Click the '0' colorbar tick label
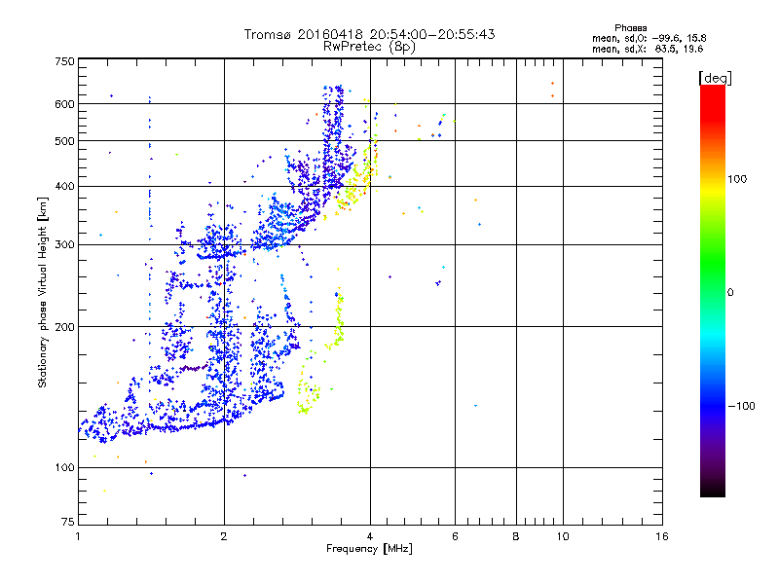The width and height of the screenshot is (779, 584). click(x=730, y=293)
